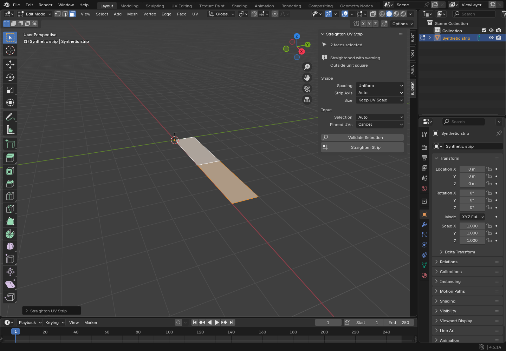Screen dimensions: 506x351
Task: Click Straighten Strip button
Action: (362, 147)
